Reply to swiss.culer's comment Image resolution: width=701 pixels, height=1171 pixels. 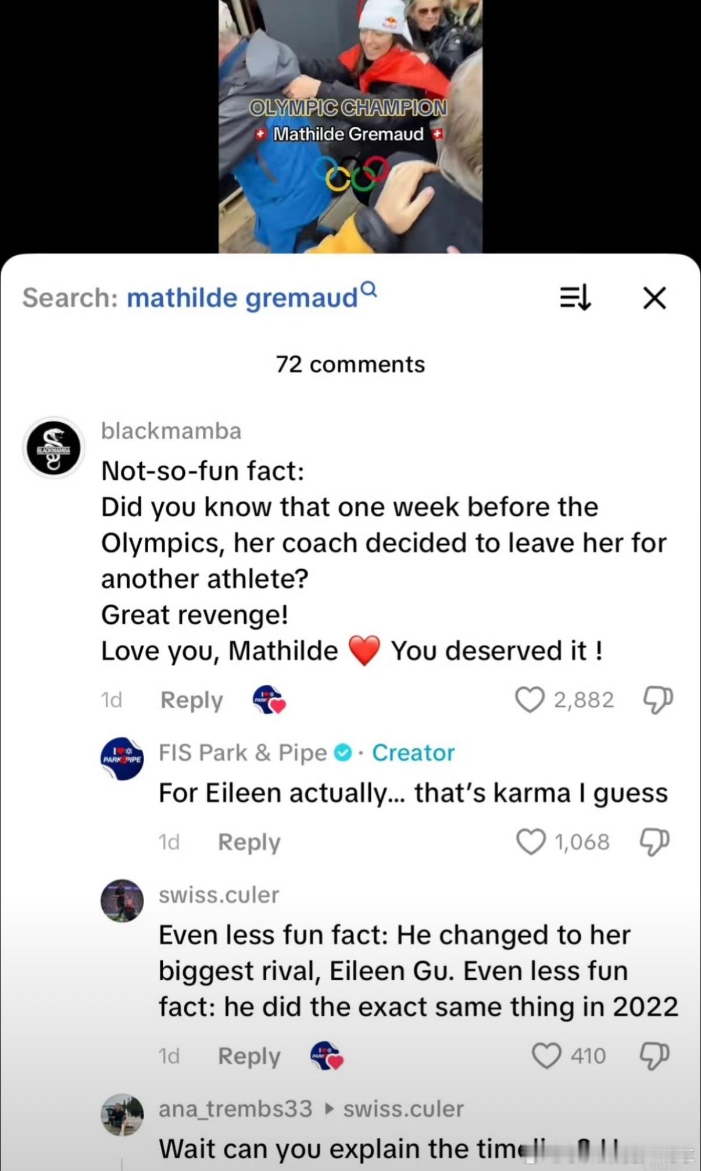coord(249,1056)
